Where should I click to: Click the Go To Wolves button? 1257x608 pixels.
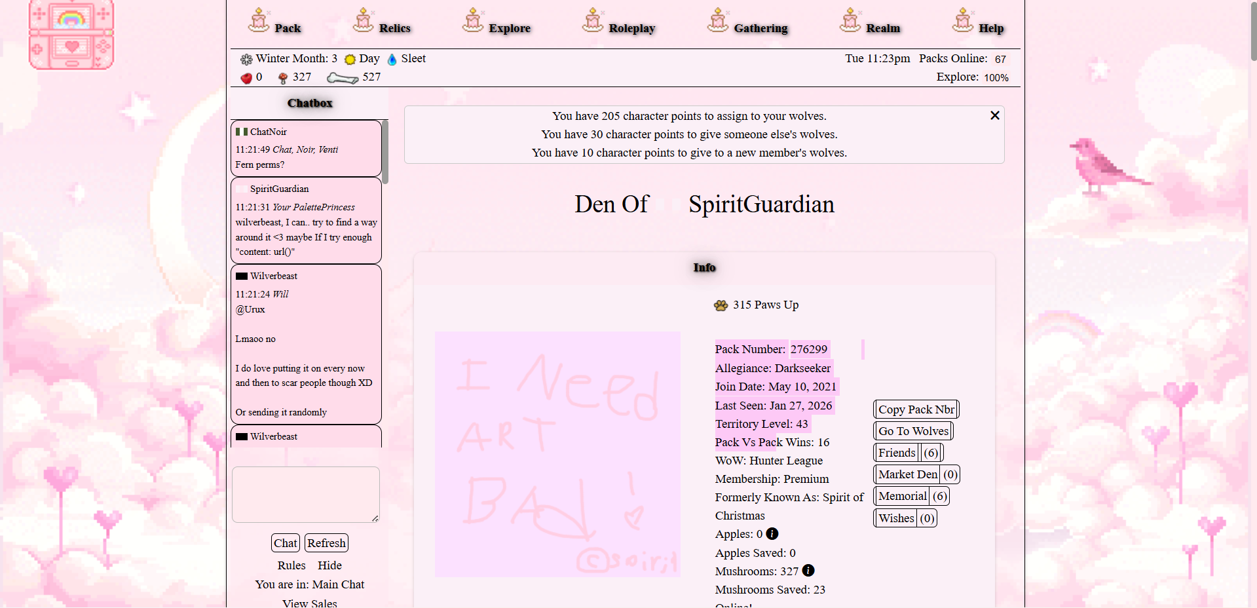coord(913,431)
